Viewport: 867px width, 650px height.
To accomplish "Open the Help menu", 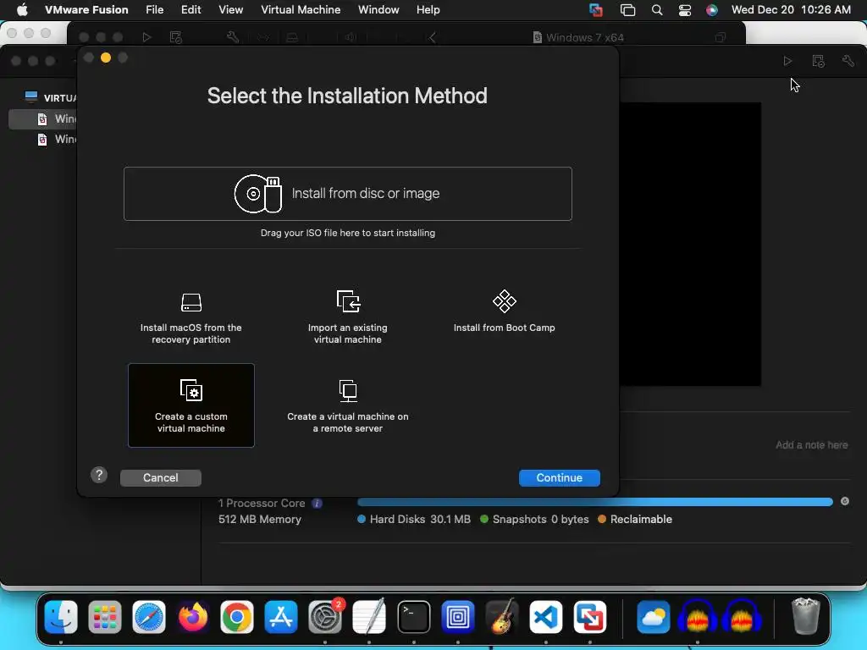I will click(x=428, y=9).
